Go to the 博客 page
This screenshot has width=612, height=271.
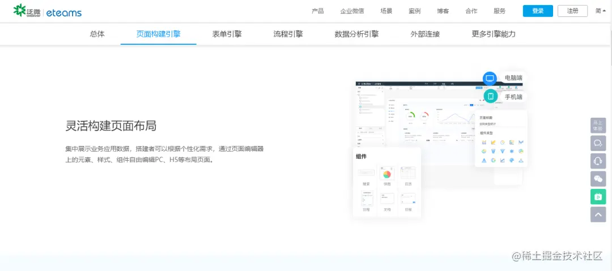(x=443, y=11)
